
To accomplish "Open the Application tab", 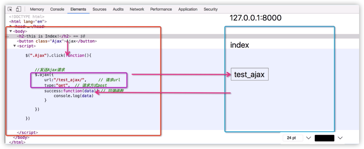I will (x=188, y=9).
